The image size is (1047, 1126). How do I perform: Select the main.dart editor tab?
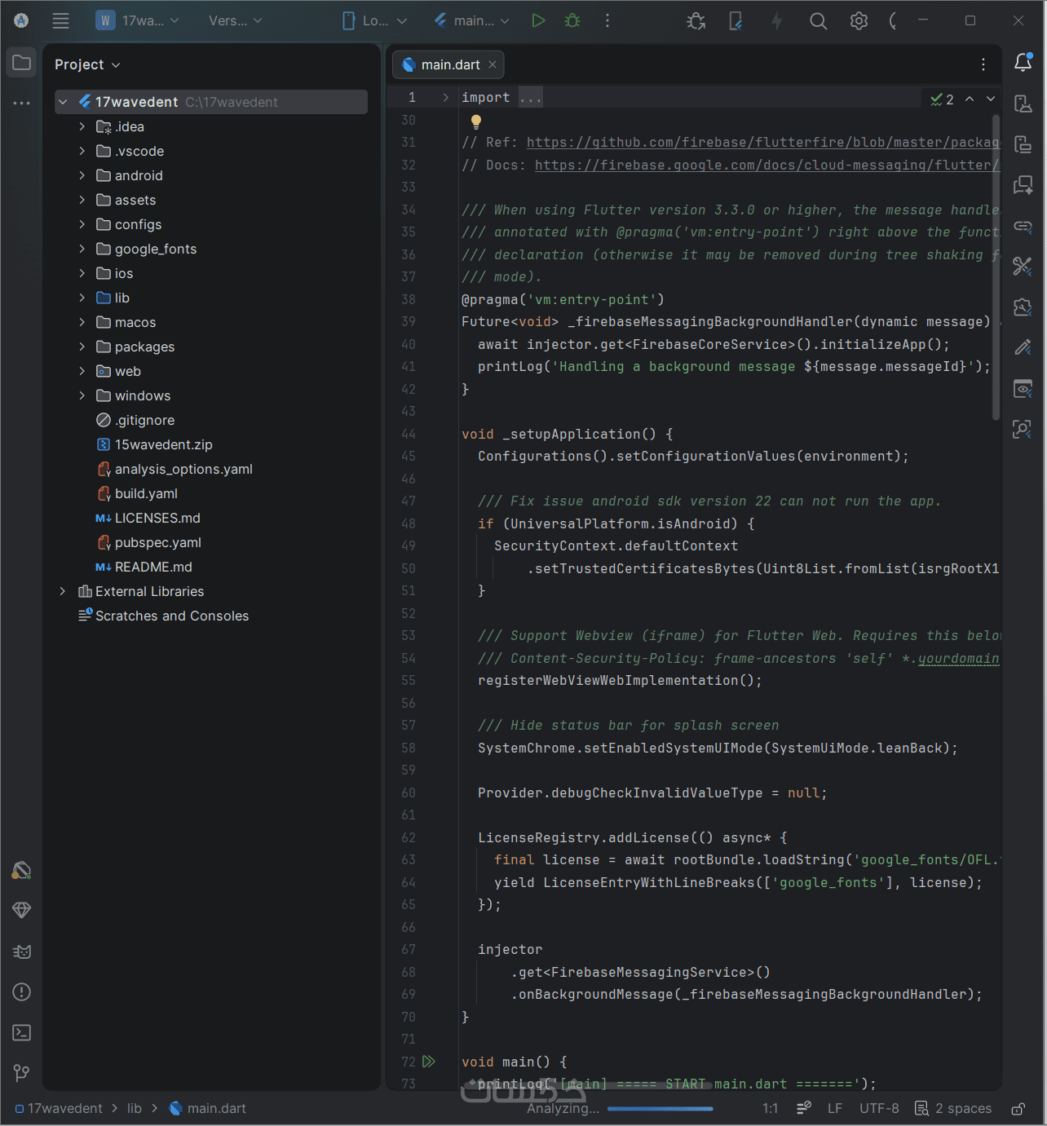coord(449,64)
